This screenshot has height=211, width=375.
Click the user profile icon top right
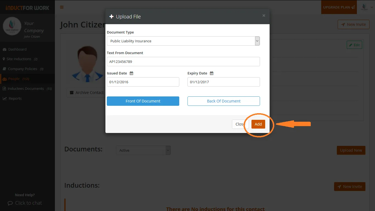click(364, 7)
